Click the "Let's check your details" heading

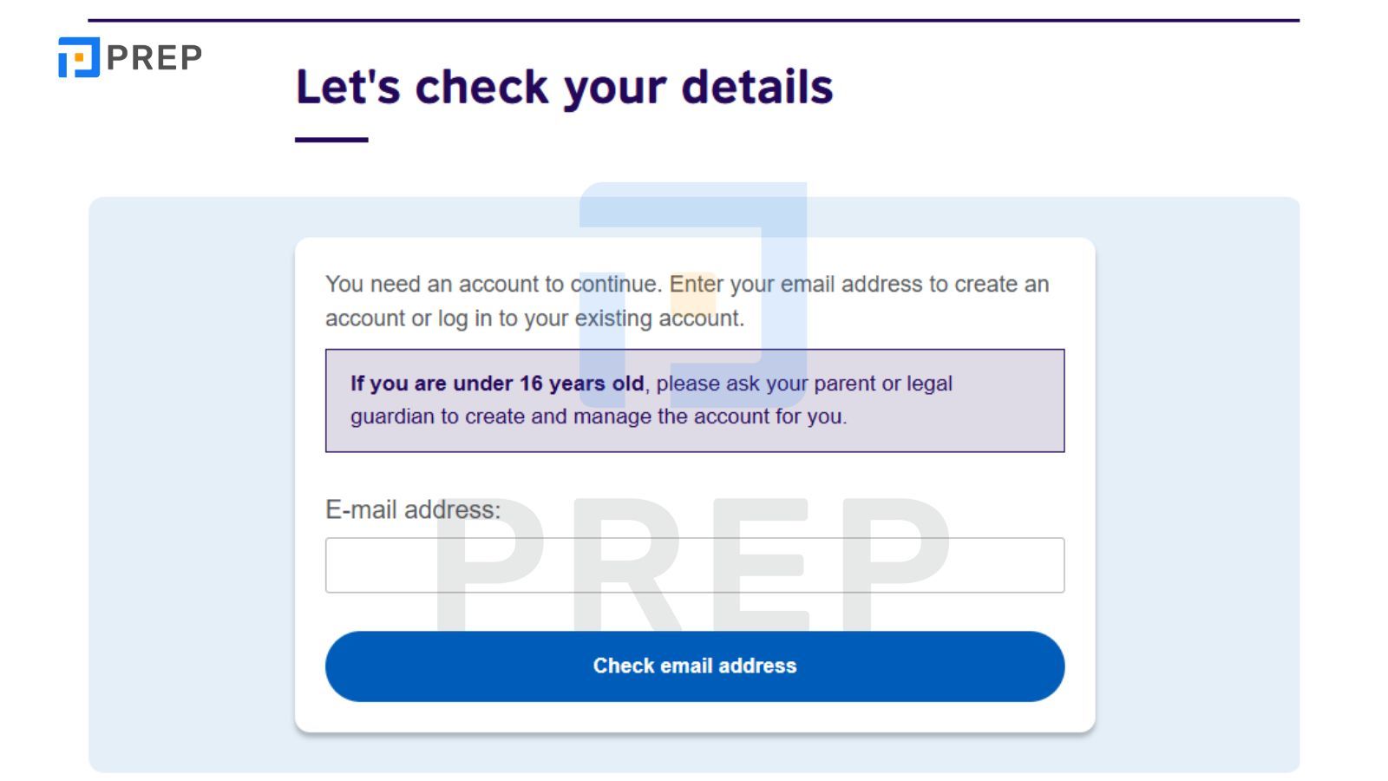tap(564, 87)
